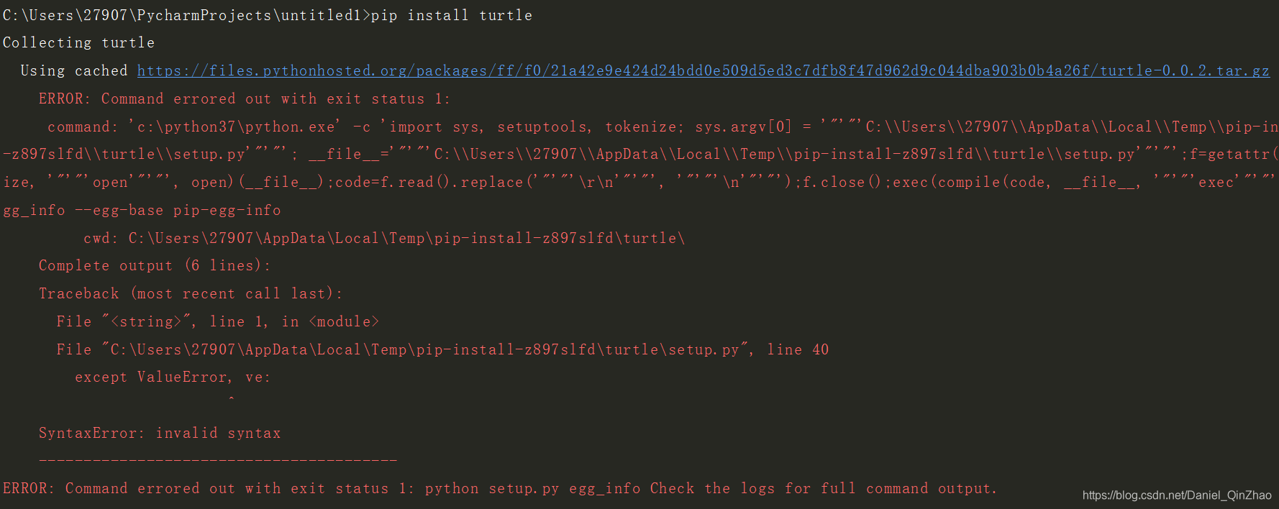Click the turtle-0.0.2.tar.gz filename in URL
The width and height of the screenshot is (1279, 509).
1185,70
